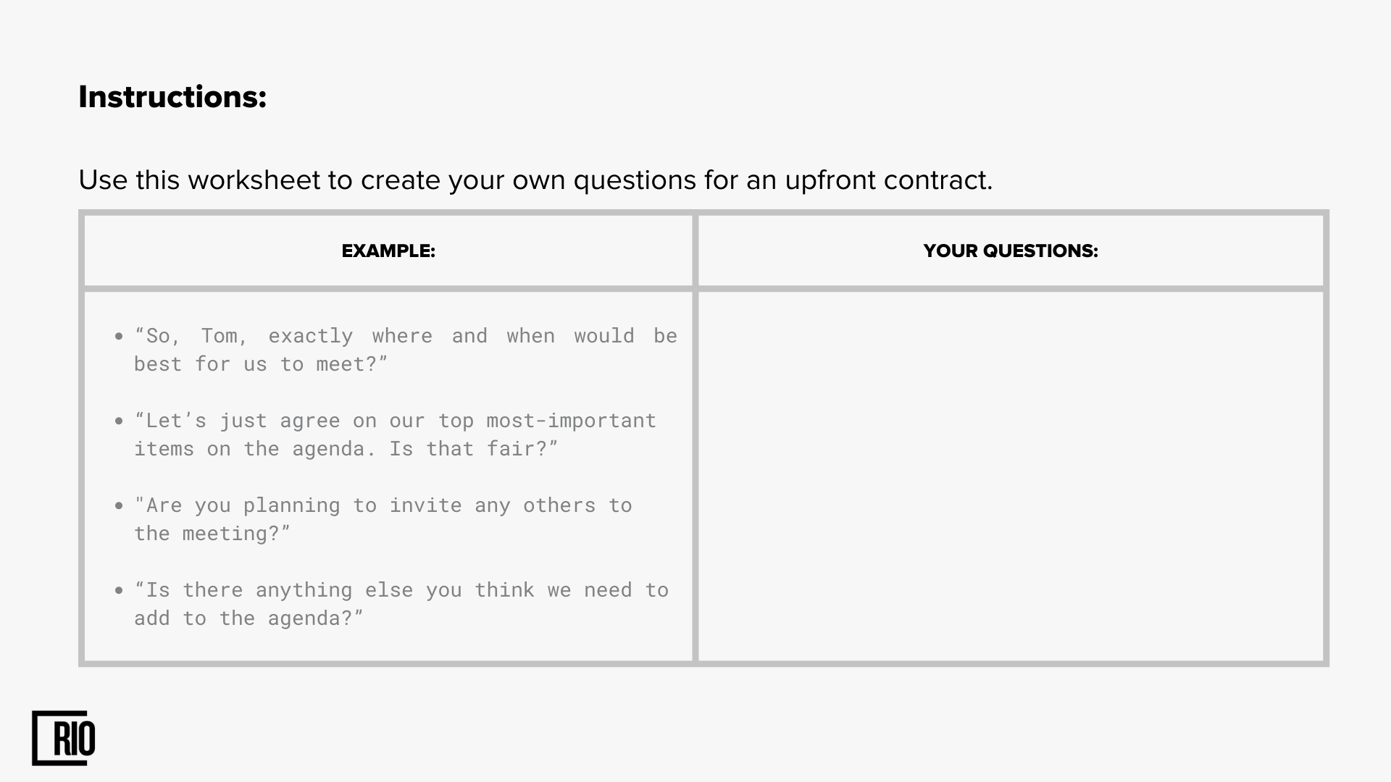Viewport: 1391px width, 782px height.
Task: Click the bullet before "So, Tom" question
Action: click(x=119, y=336)
